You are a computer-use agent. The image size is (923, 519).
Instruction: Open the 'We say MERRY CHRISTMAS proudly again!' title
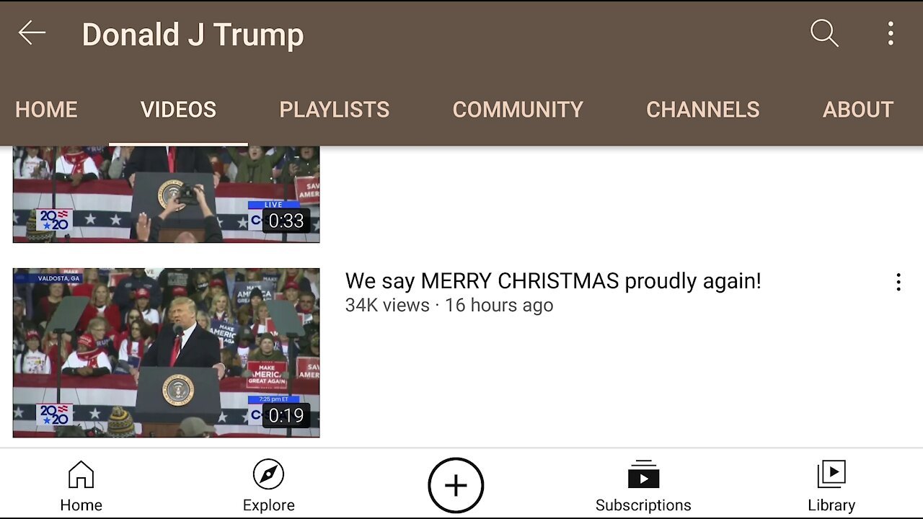(553, 281)
